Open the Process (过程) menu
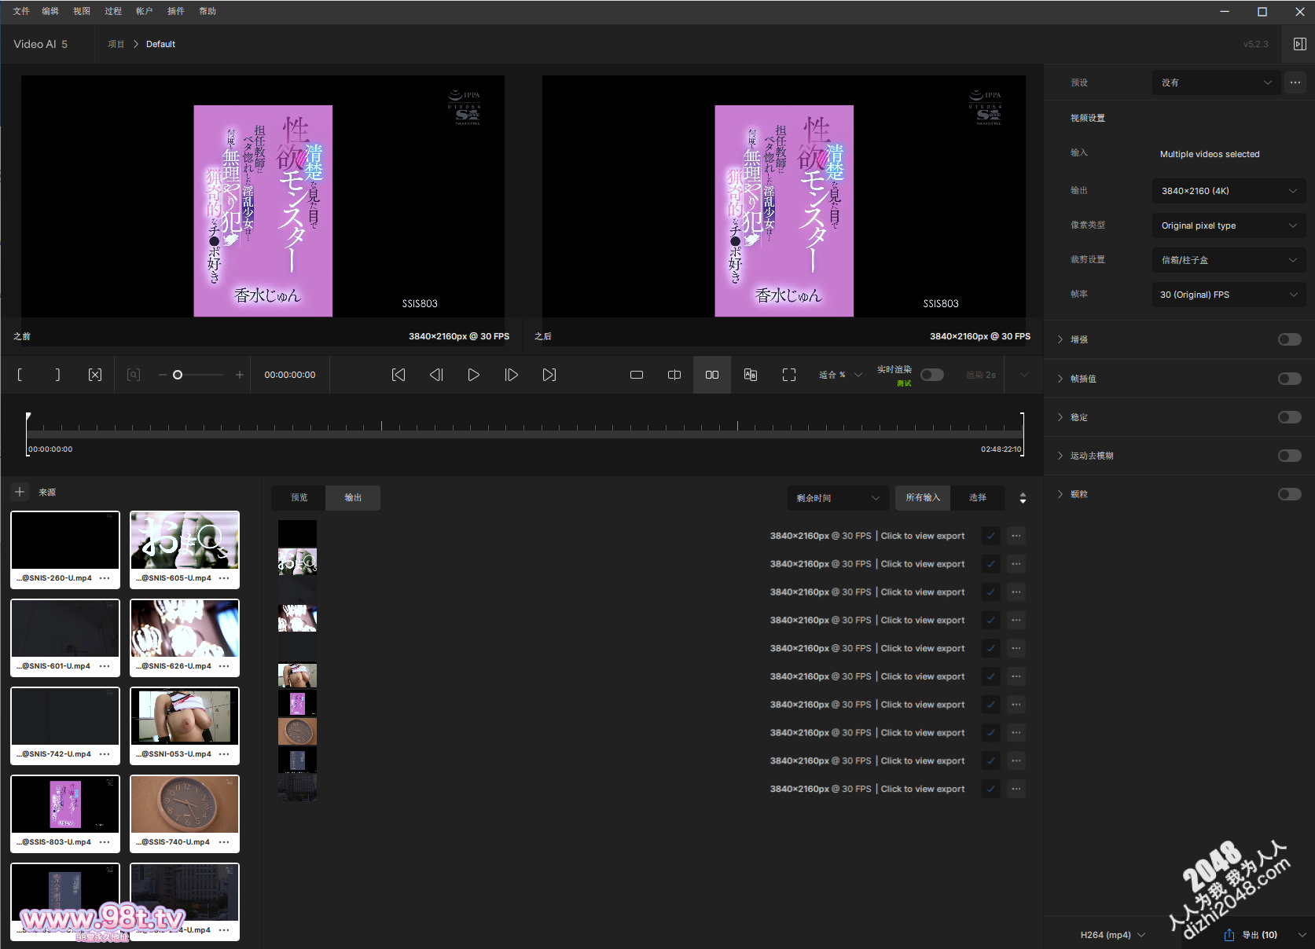The width and height of the screenshot is (1315, 949). point(113,11)
